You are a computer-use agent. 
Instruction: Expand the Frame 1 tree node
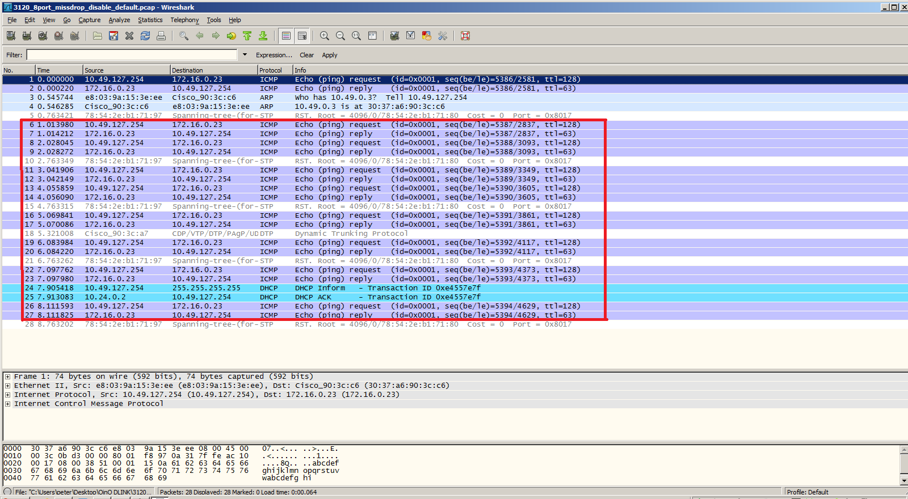(x=7, y=377)
